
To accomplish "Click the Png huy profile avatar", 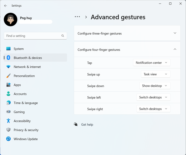I will (x=11, y=20).
